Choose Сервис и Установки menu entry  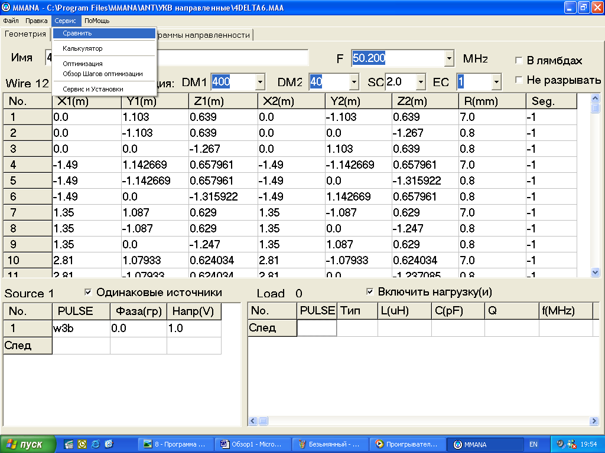coord(104,89)
